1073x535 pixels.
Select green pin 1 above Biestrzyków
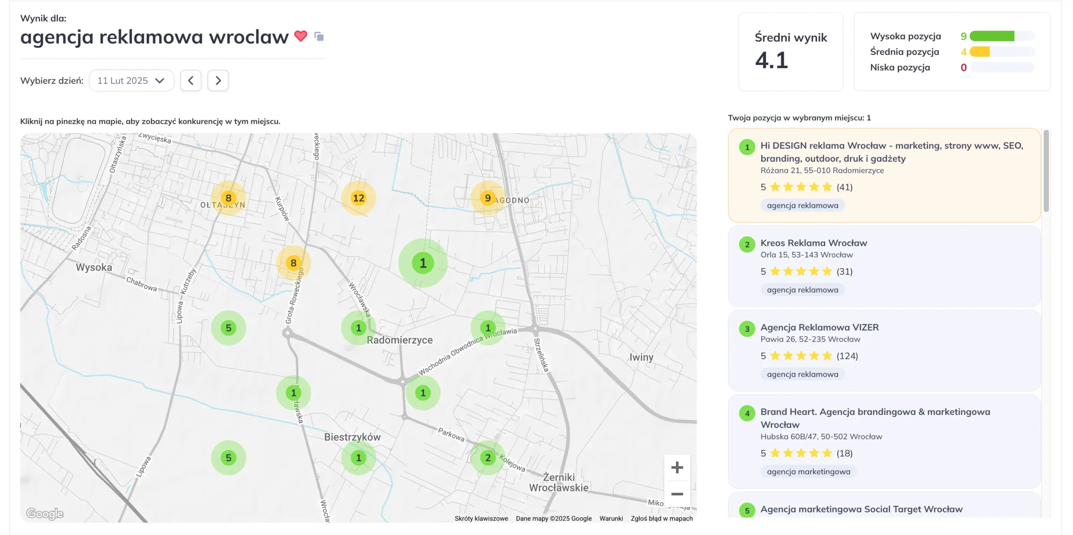[x=293, y=393]
